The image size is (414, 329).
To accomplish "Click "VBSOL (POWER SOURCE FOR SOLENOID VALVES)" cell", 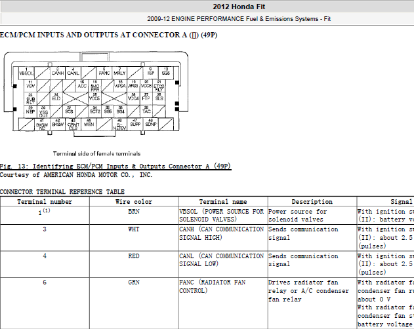I will pos(222,215).
